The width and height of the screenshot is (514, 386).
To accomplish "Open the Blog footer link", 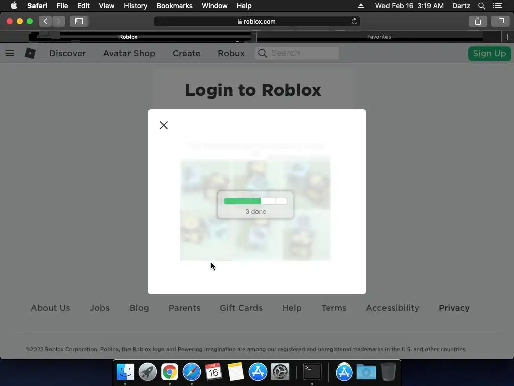I will pyautogui.click(x=139, y=308).
